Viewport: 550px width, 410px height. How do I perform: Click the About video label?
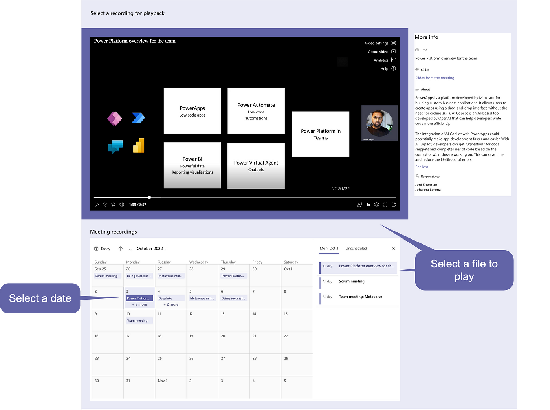pyautogui.click(x=378, y=52)
